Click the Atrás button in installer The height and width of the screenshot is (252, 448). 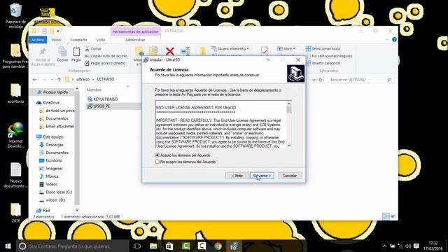[237, 176]
